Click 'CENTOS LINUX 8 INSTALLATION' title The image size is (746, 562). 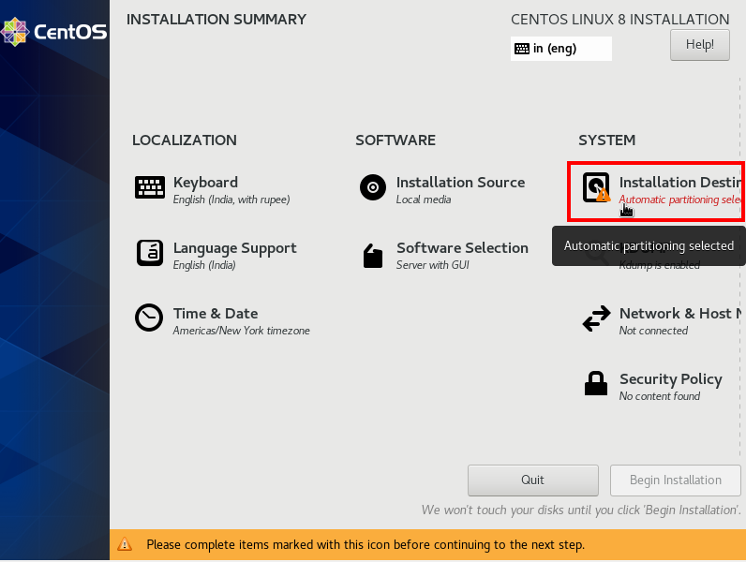(619, 20)
